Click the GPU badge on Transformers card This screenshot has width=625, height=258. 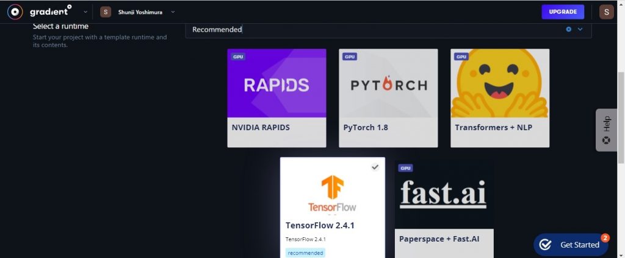click(461, 57)
